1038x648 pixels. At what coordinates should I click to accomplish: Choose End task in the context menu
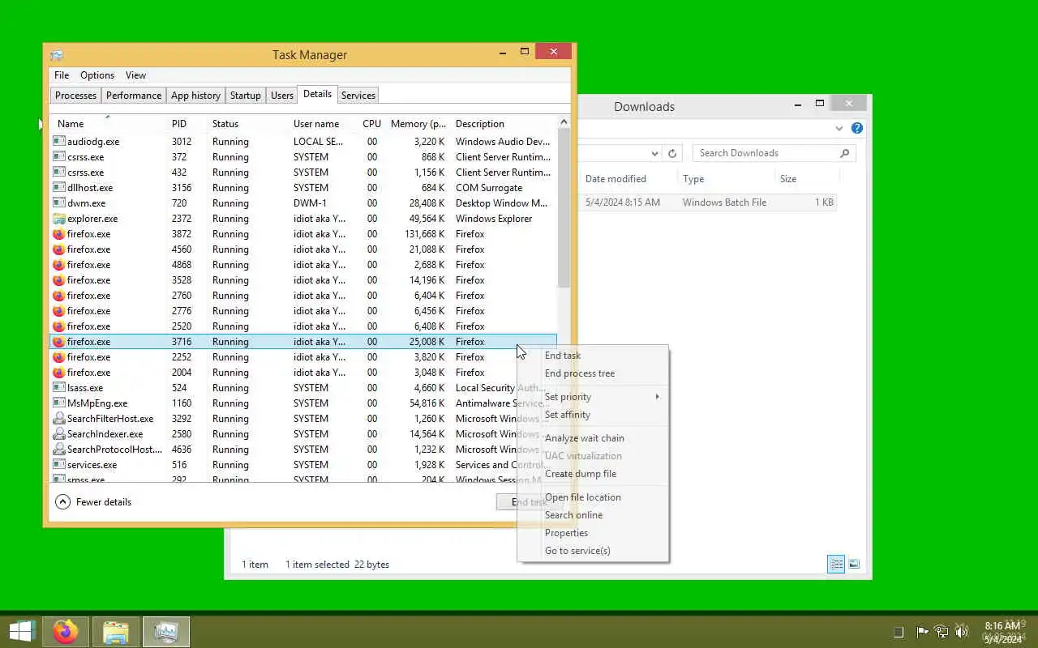tap(593, 356)
